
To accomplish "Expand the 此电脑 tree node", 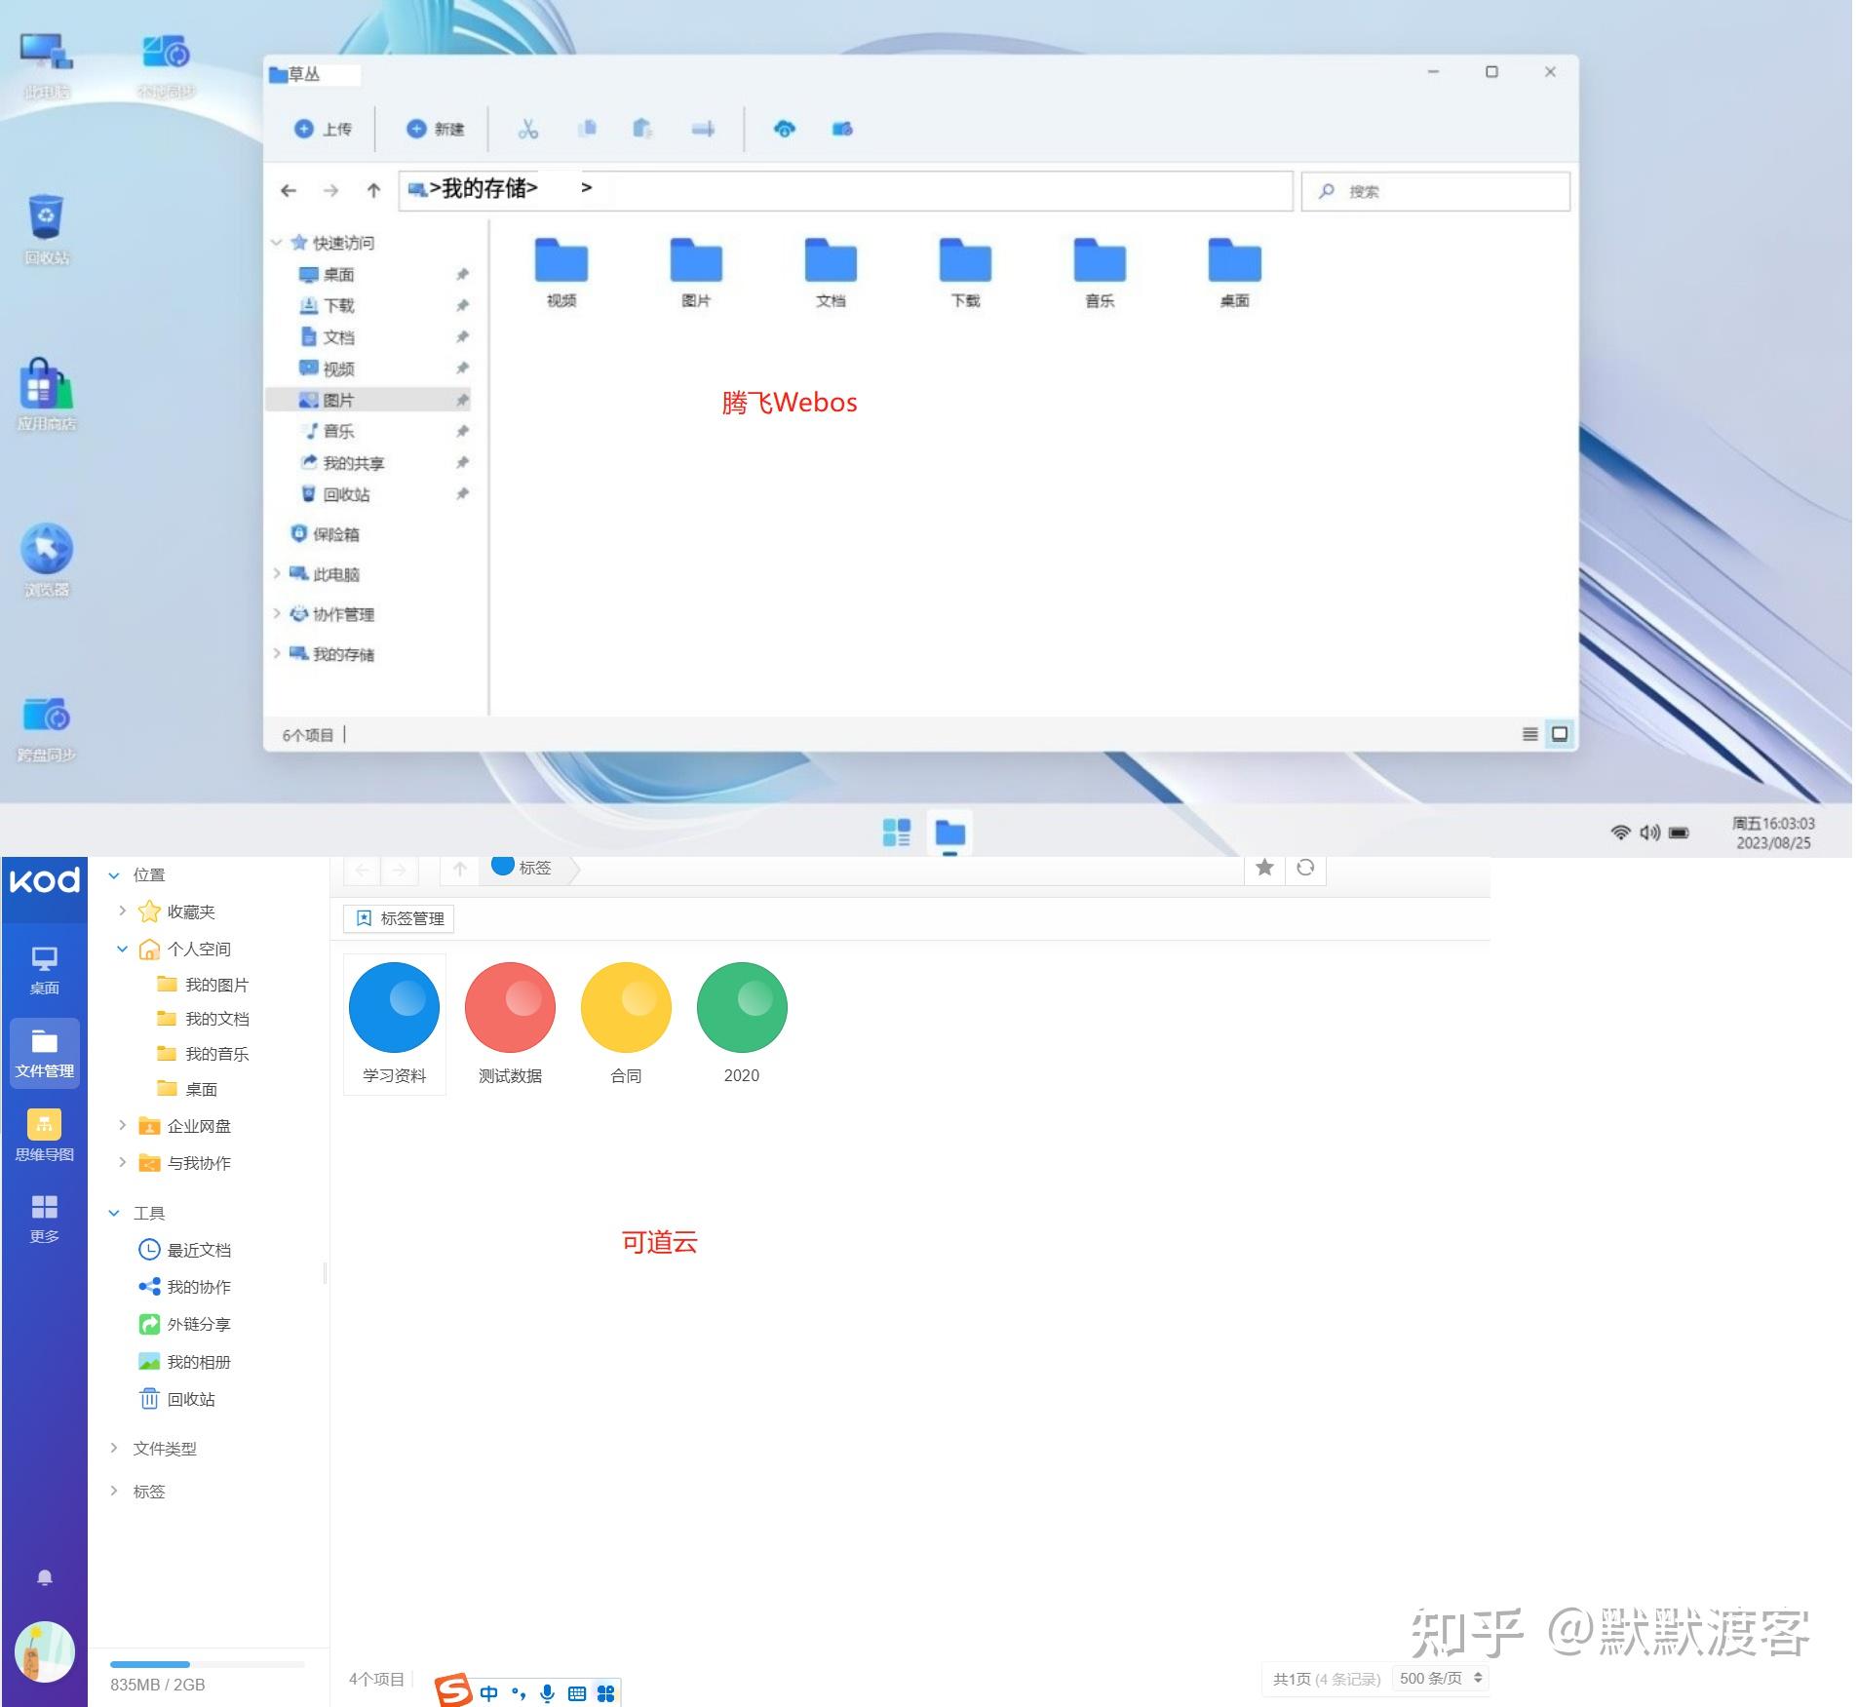I will 276,574.
